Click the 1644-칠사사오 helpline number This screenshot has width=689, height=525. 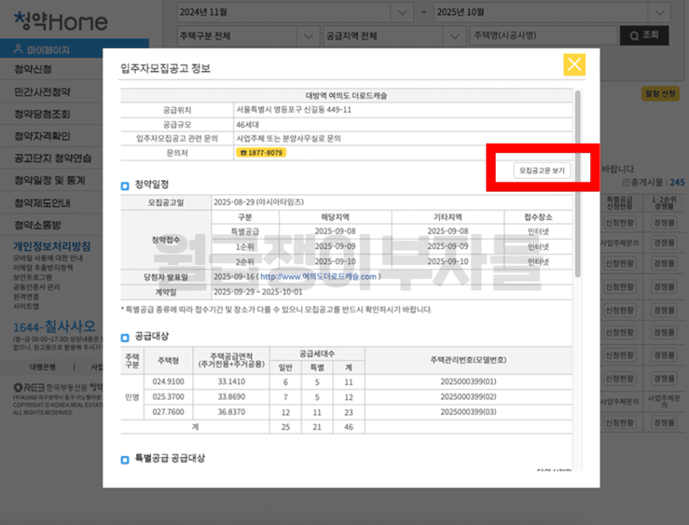[x=54, y=327]
